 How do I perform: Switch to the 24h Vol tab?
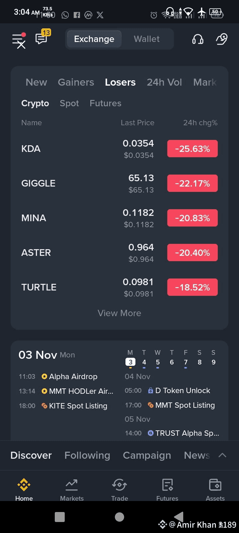coord(164,82)
